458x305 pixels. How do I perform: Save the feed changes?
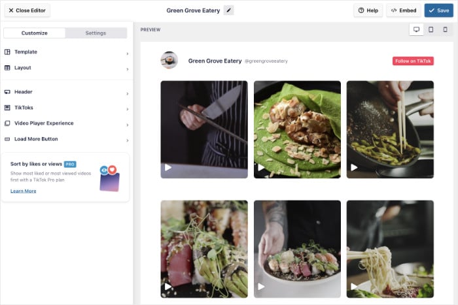(x=439, y=10)
